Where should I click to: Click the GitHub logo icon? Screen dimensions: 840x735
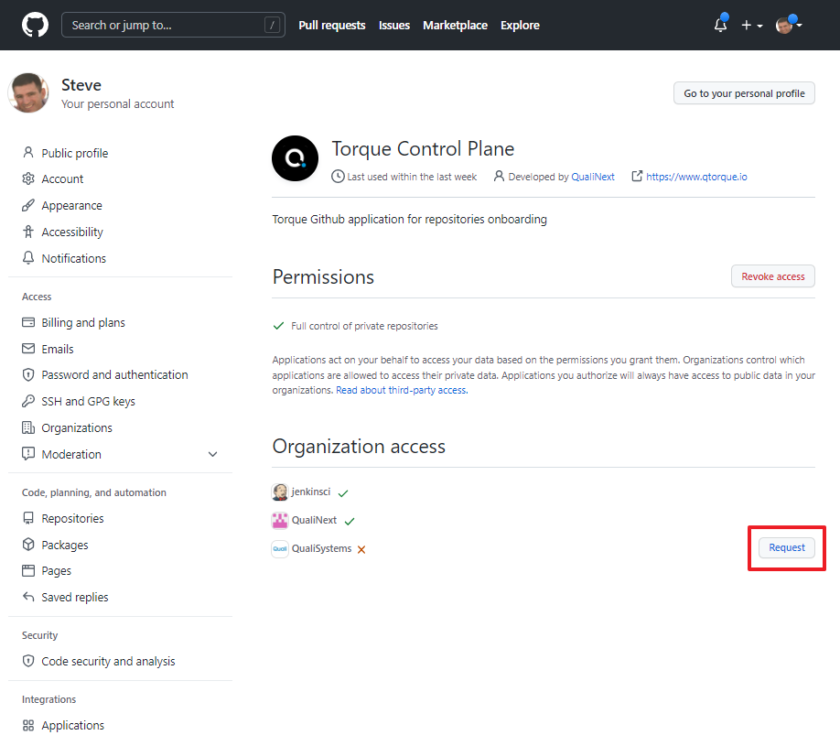tap(35, 25)
